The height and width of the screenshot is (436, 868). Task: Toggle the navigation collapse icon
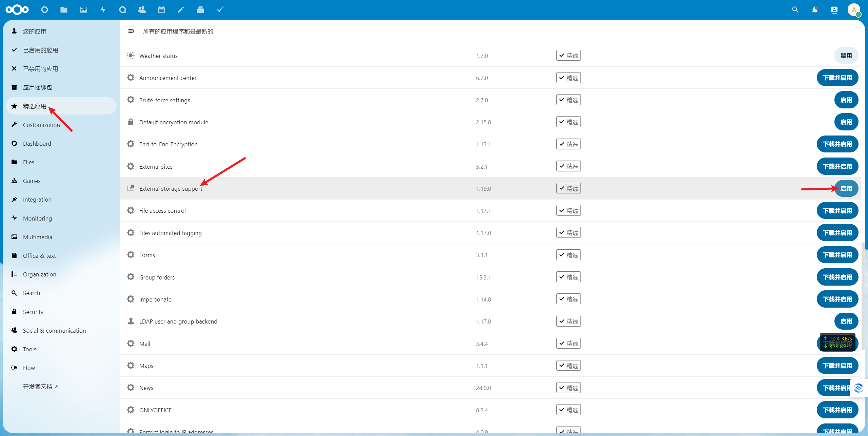[x=131, y=31]
